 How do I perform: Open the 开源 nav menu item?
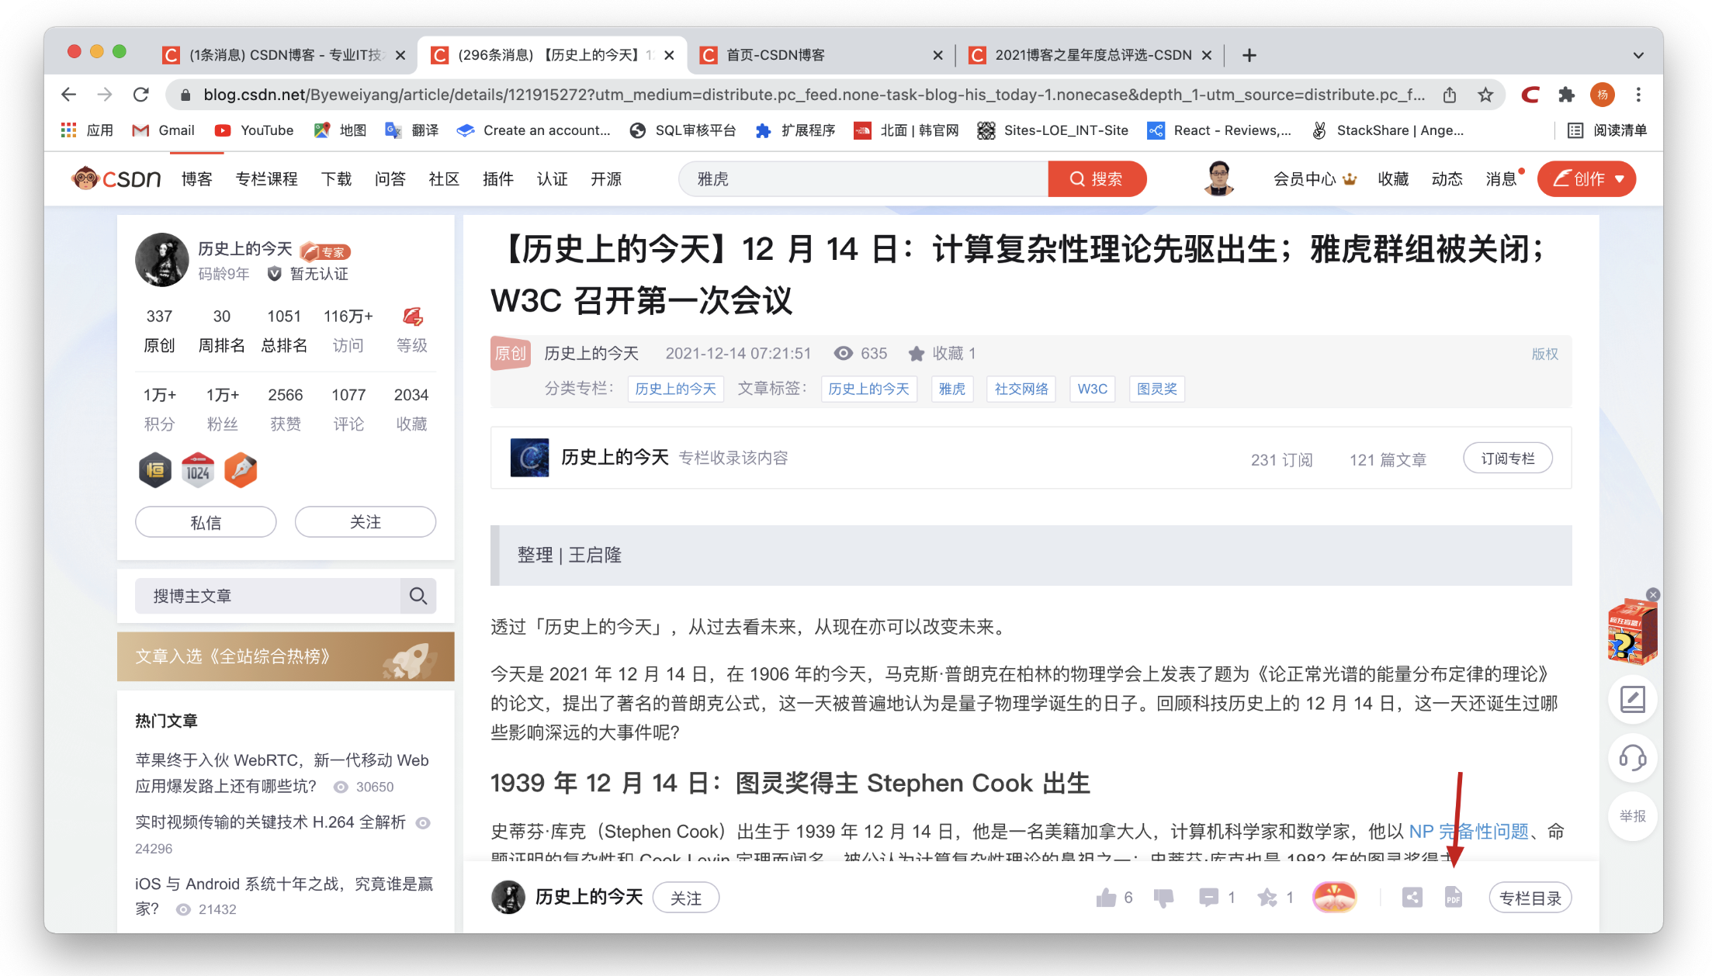(606, 179)
